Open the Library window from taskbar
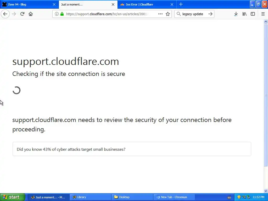Screen dimensions: 268x201 click(x=90, y=197)
